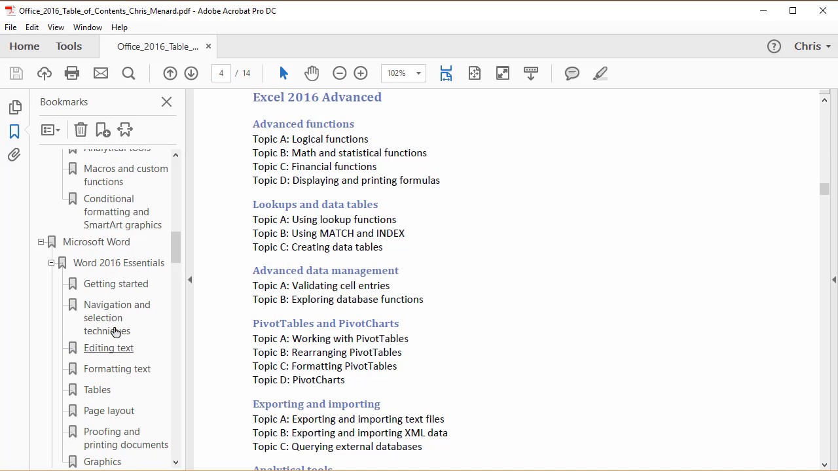This screenshot has width=838, height=471.
Task: Zoom in with plus icon
Action: tap(361, 73)
